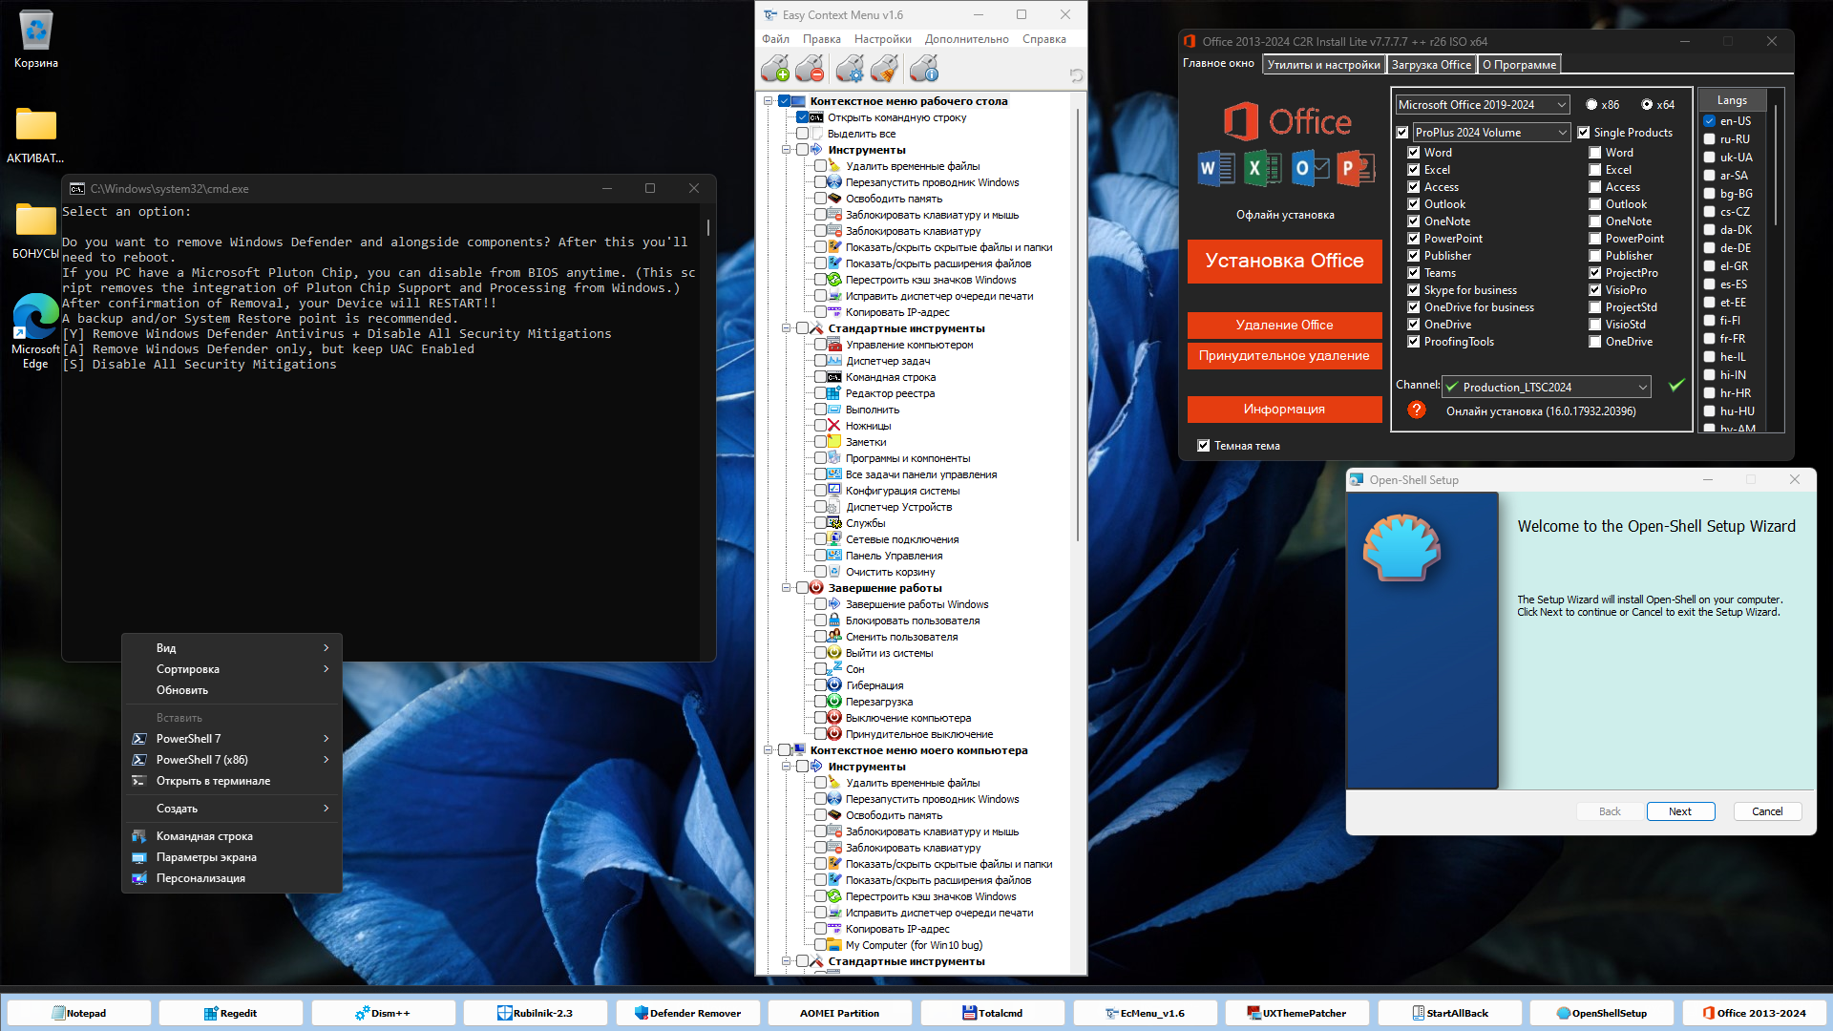
Task: Click the apply changes mouse icon with green plus
Action: [775, 69]
